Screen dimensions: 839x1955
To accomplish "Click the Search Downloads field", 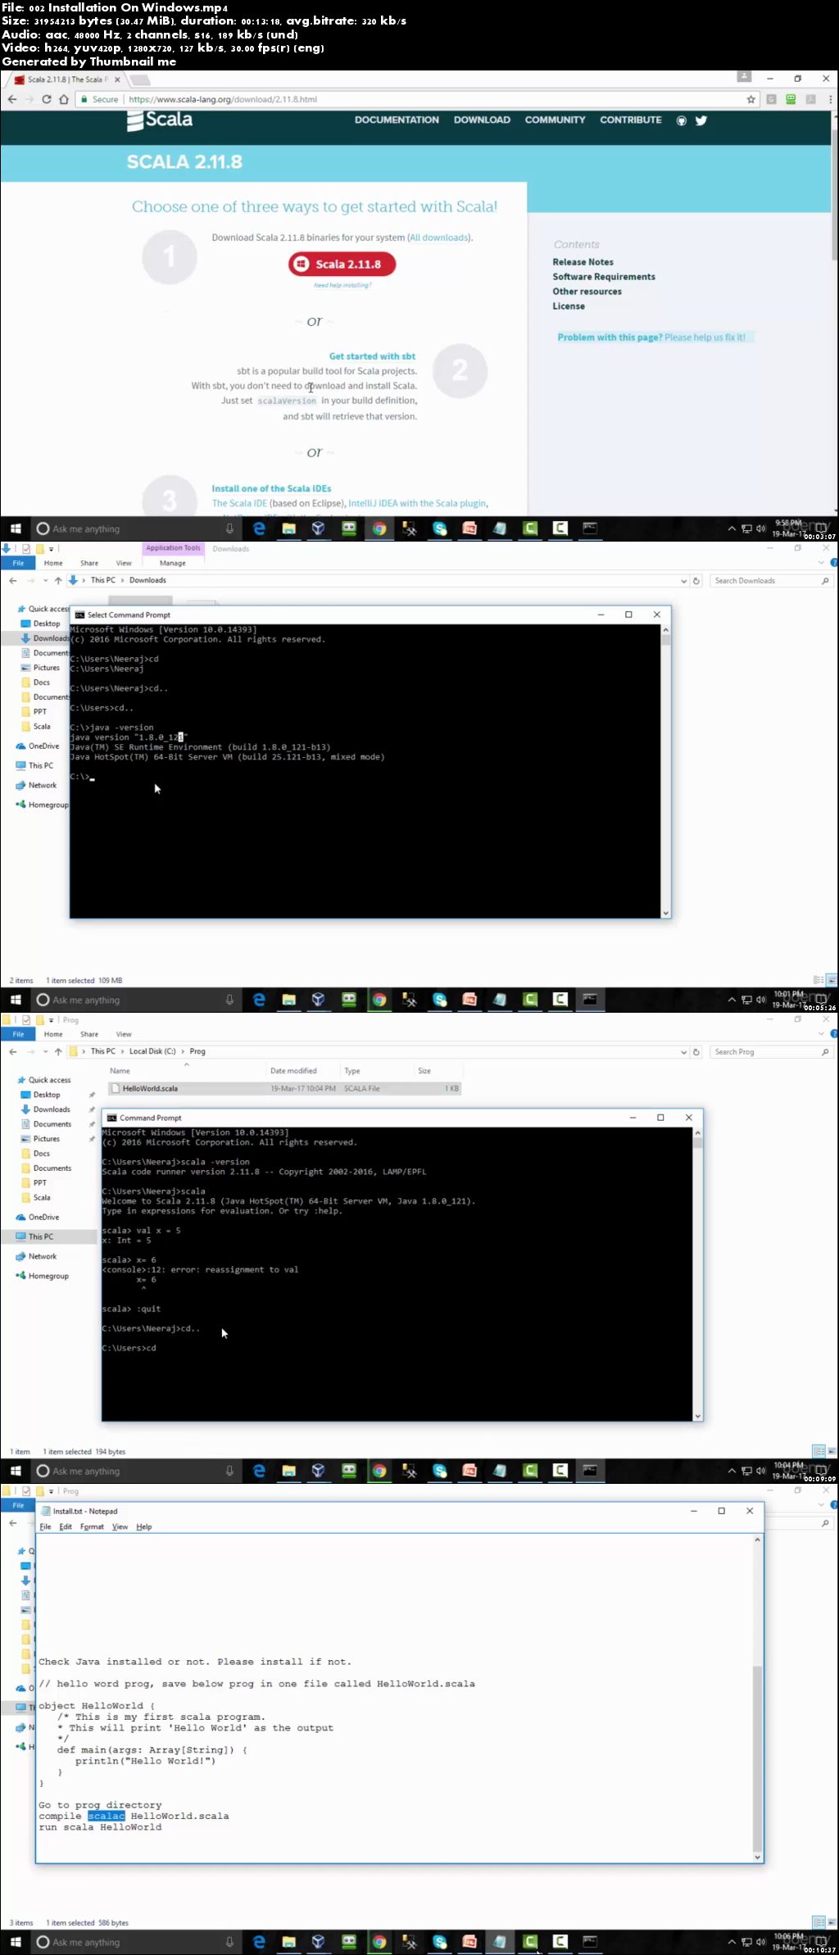I will [770, 580].
